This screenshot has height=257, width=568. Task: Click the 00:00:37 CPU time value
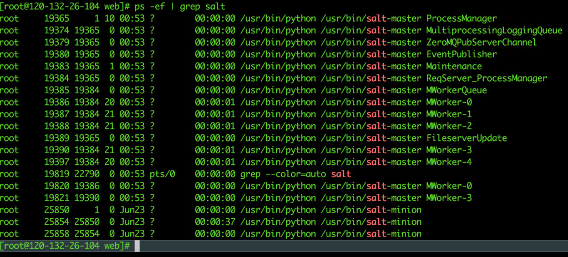click(x=215, y=222)
